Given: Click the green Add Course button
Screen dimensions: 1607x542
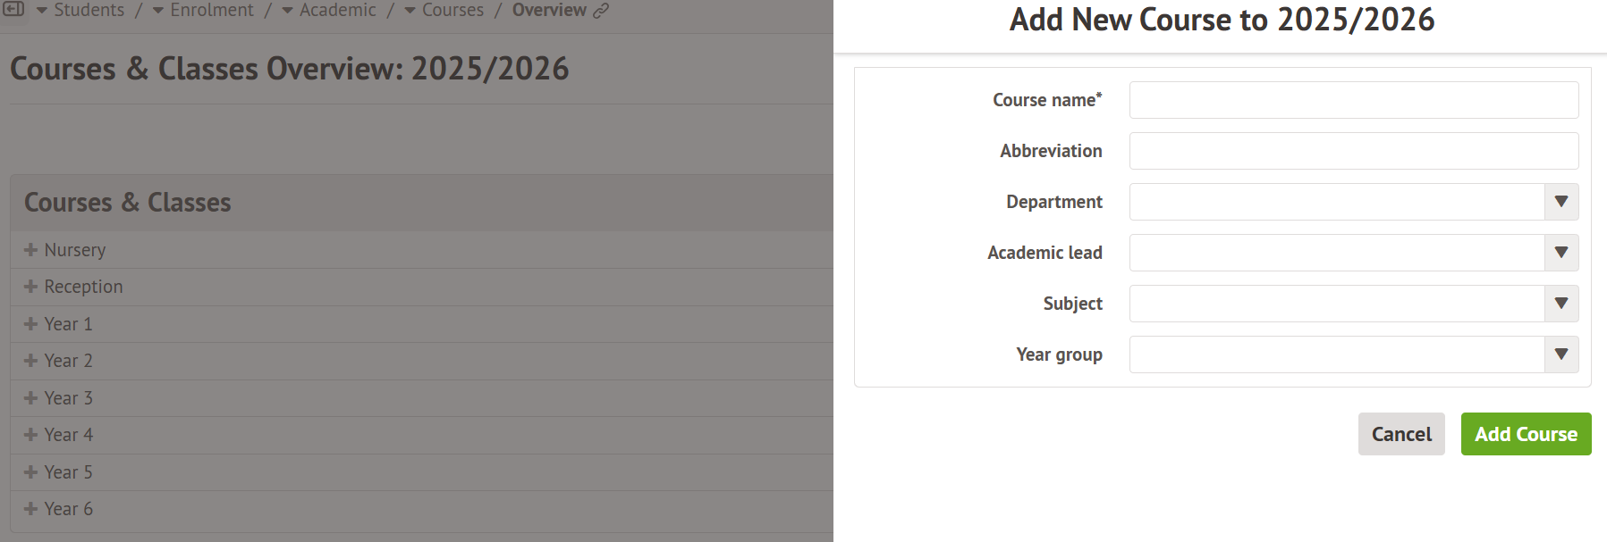Looking at the screenshot, I should click(x=1526, y=434).
